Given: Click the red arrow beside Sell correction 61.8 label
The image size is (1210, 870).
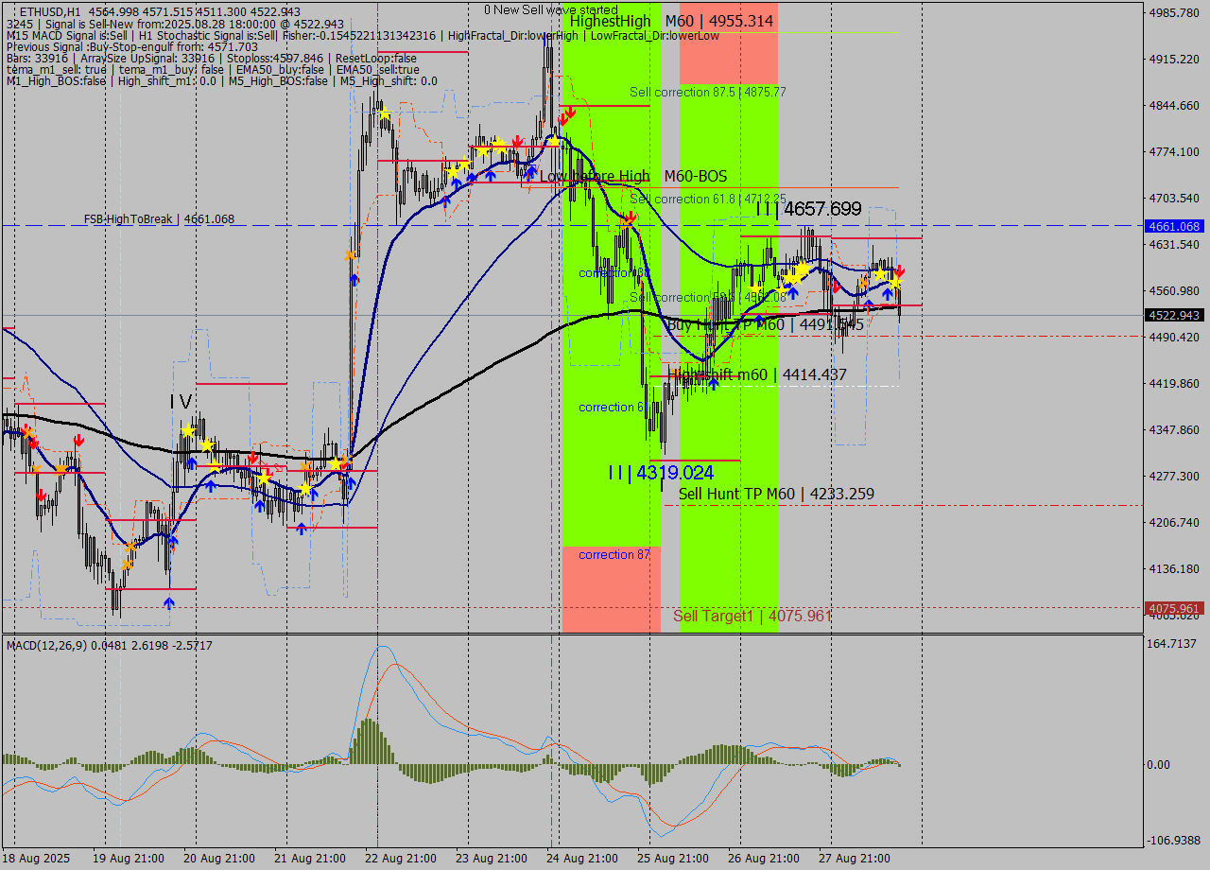Looking at the screenshot, I should (x=630, y=217).
